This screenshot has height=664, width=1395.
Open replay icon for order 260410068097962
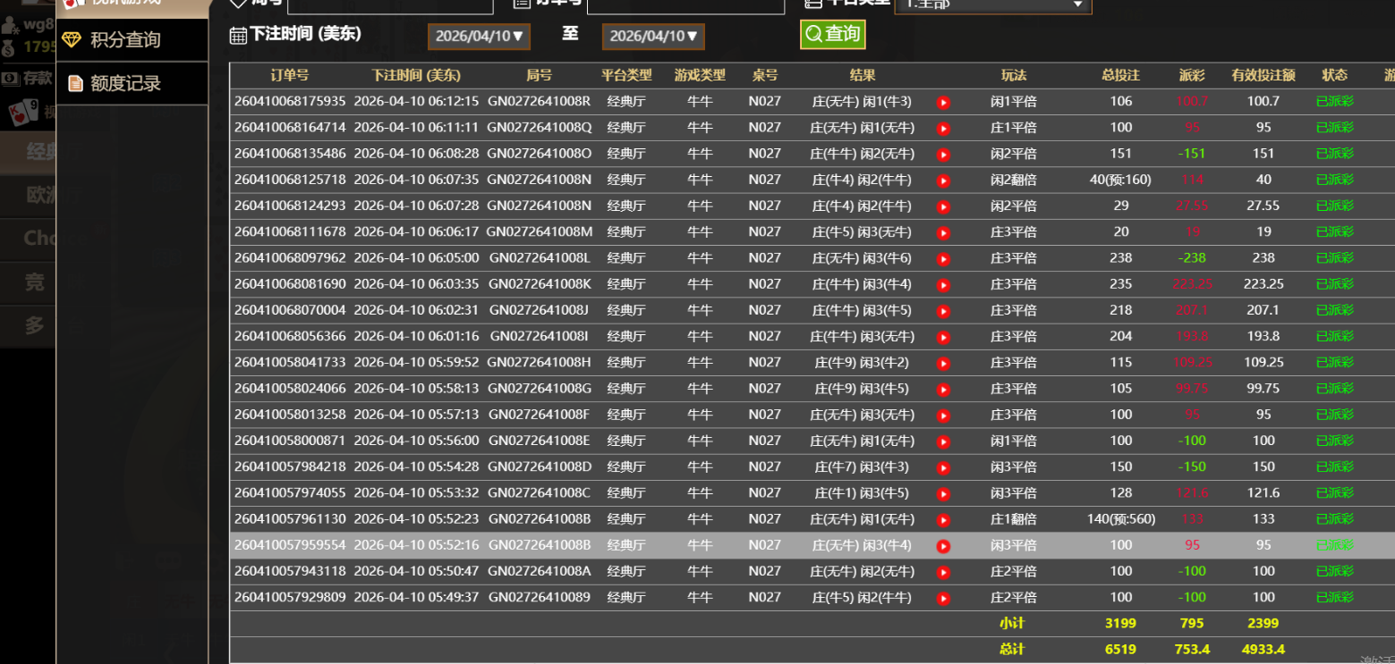click(x=943, y=259)
